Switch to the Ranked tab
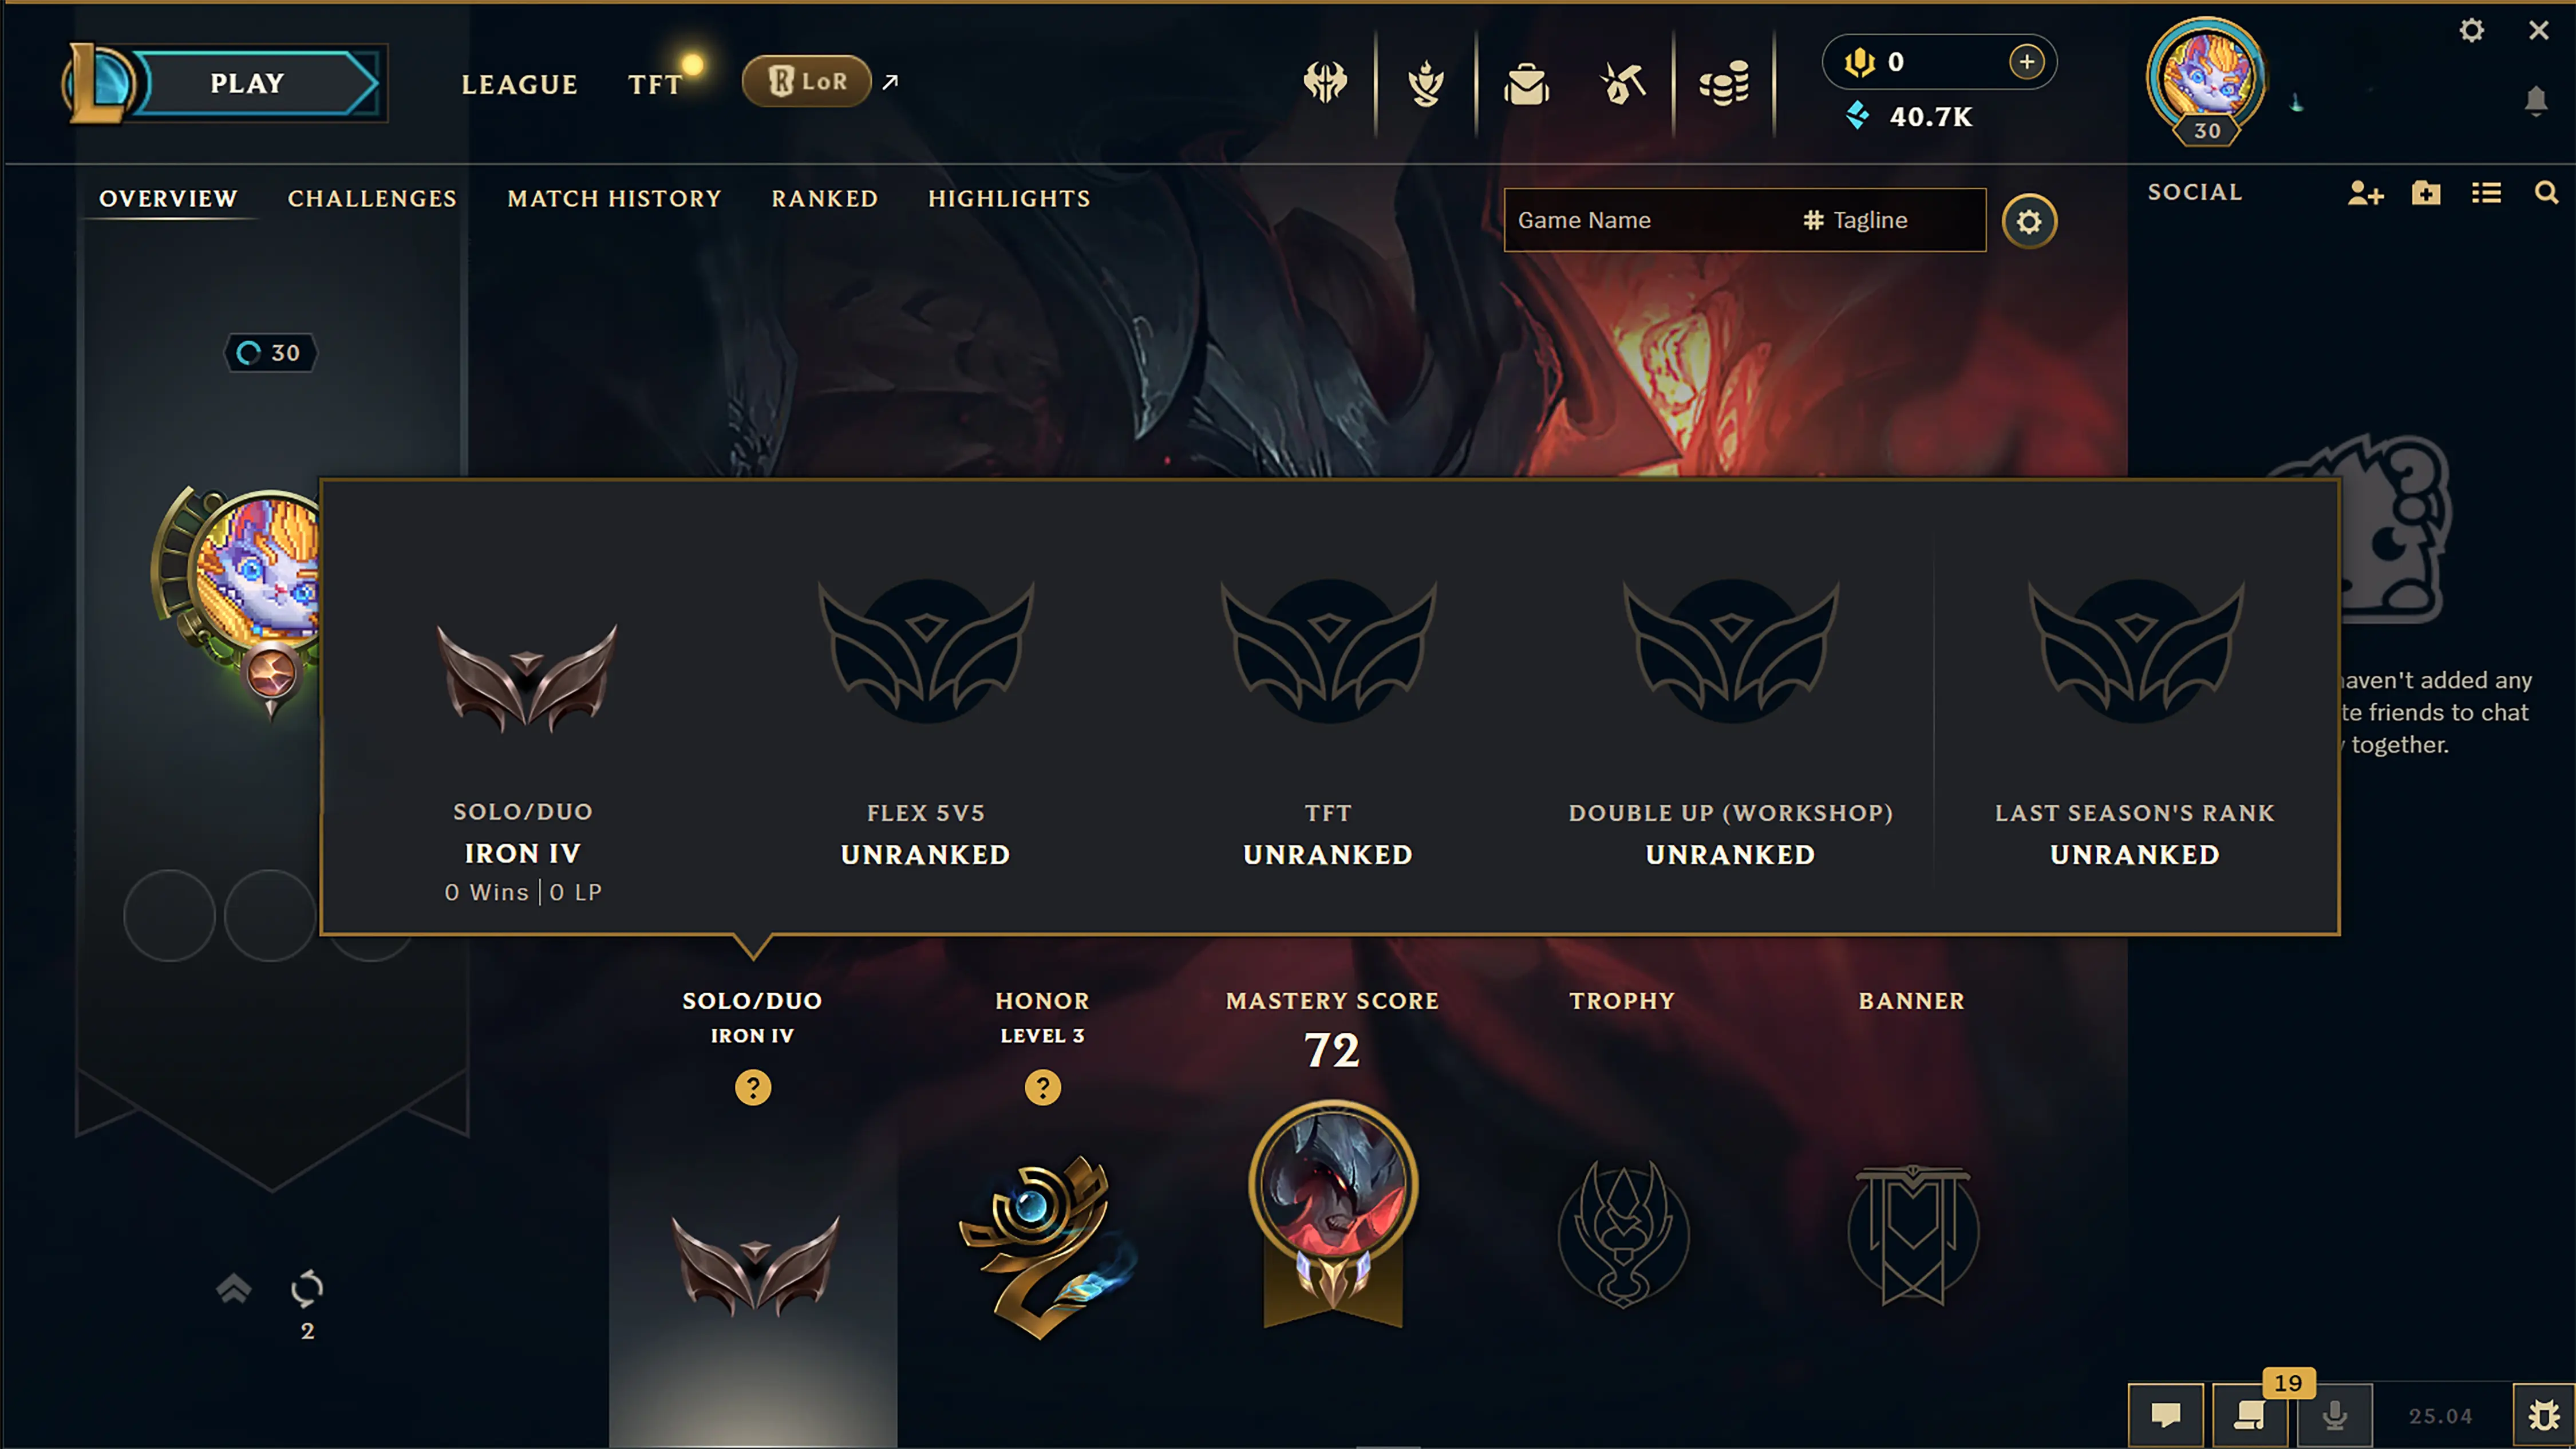 [x=825, y=198]
